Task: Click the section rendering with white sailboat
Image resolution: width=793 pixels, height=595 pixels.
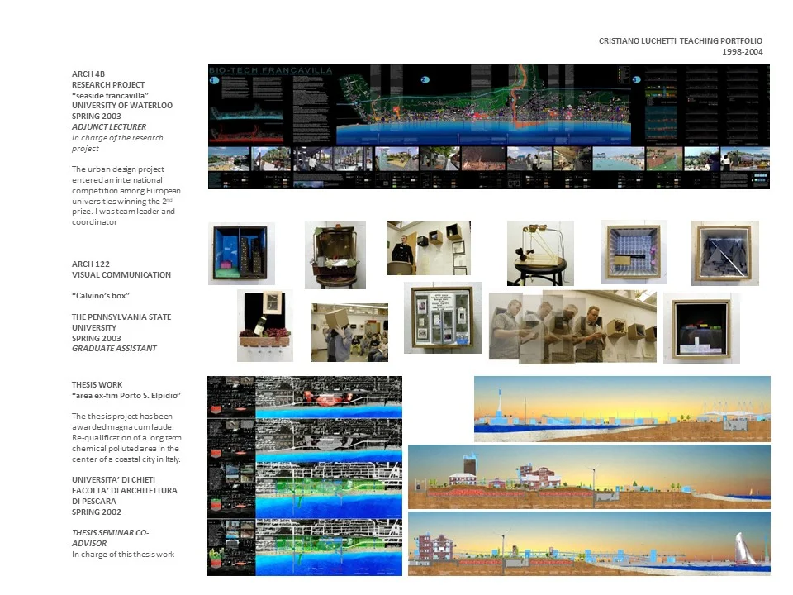Action: pyautogui.click(x=589, y=544)
